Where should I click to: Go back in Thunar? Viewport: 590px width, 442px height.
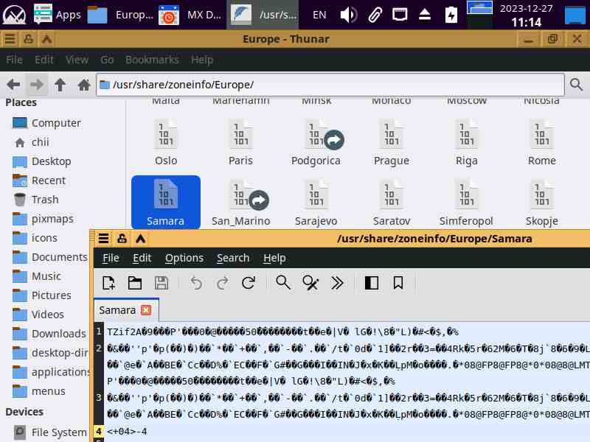point(13,85)
